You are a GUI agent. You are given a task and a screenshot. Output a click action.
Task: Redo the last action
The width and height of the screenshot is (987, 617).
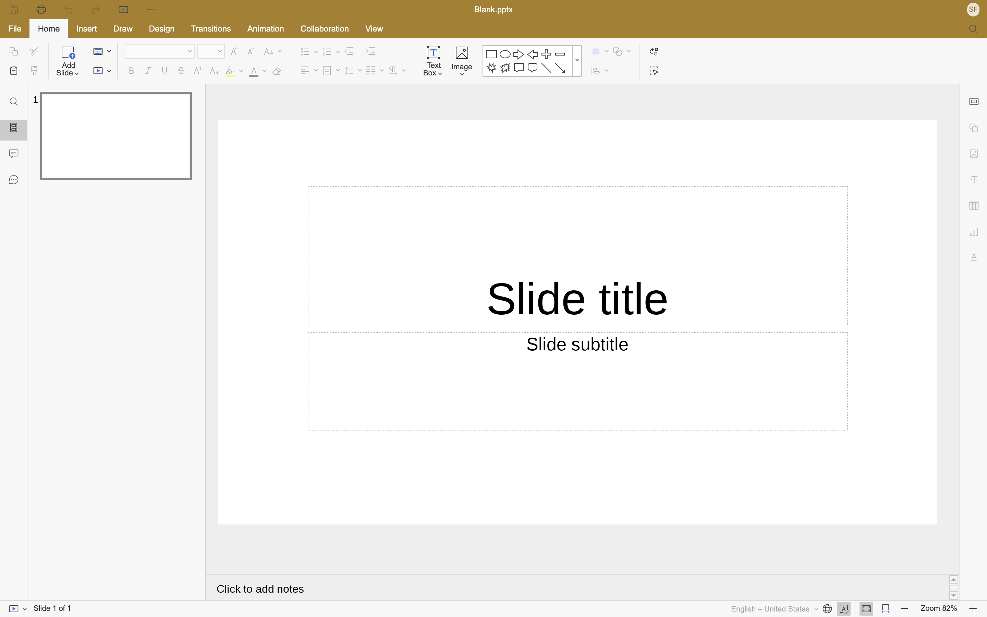(x=96, y=9)
